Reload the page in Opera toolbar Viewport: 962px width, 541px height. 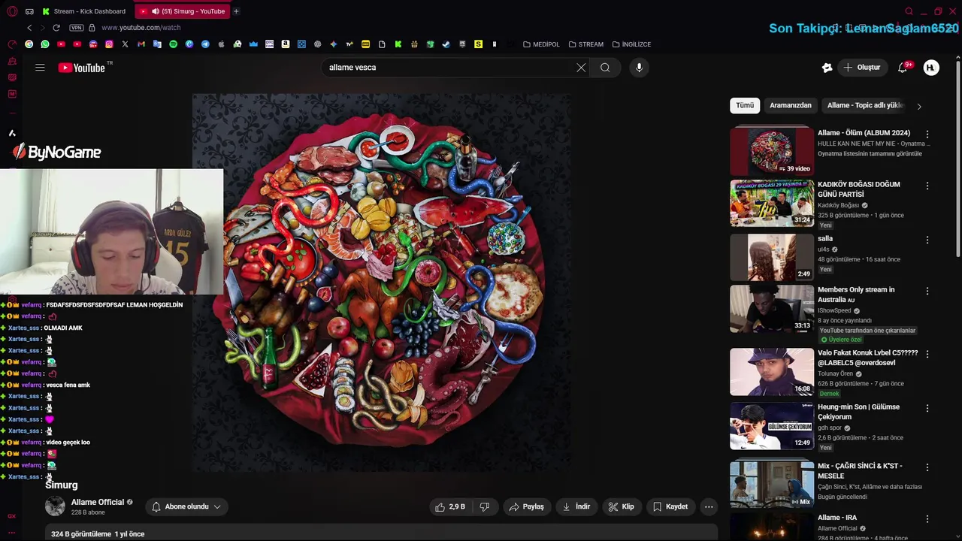(x=56, y=28)
